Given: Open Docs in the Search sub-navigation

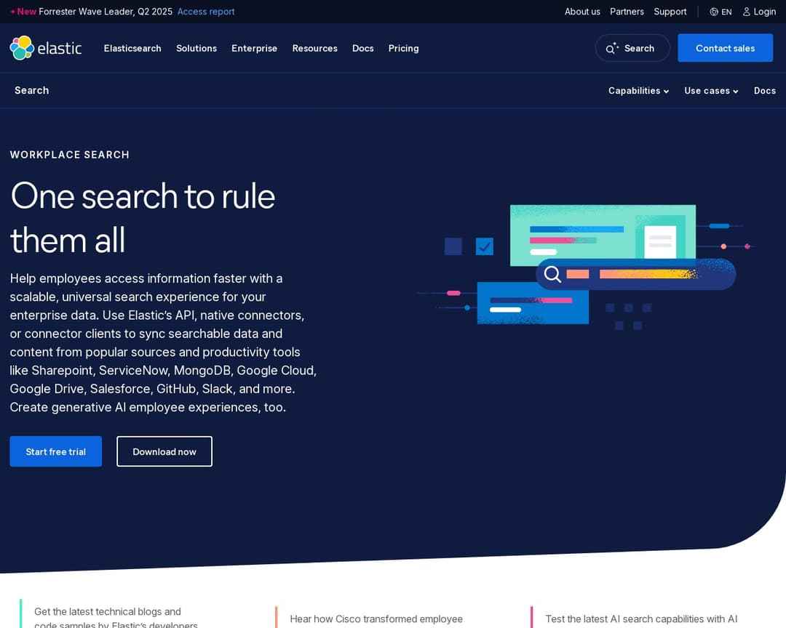Looking at the screenshot, I should [765, 91].
